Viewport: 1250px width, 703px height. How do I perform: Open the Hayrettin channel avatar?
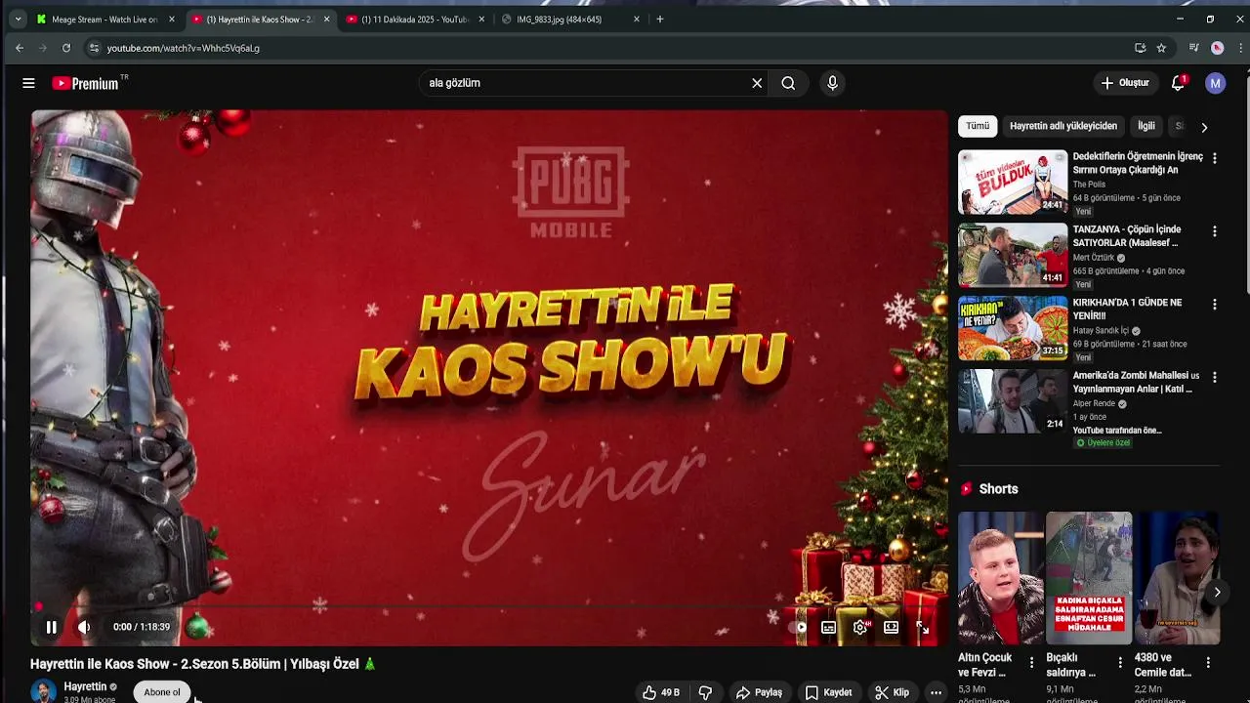(x=43, y=691)
